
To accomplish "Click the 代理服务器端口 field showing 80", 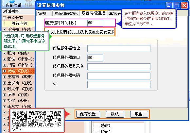I will (95, 58).
